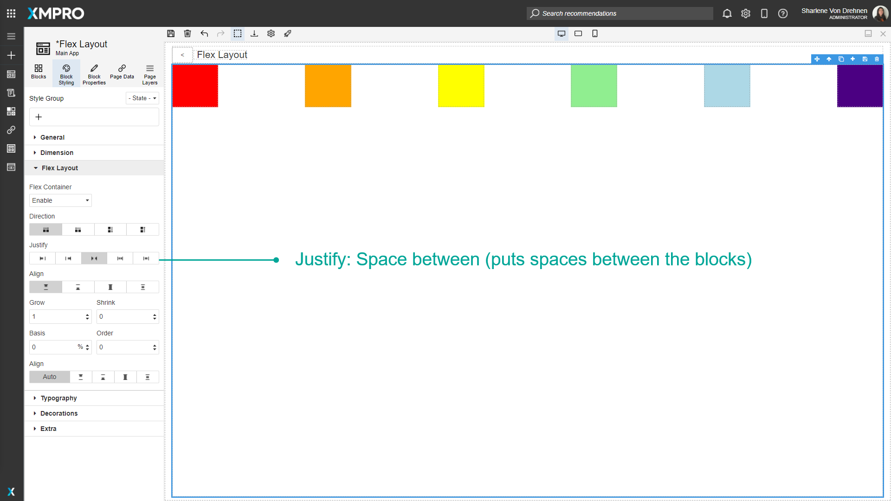Select the red block in the canvas
Viewport: 891px width, 501px height.
tap(194, 86)
